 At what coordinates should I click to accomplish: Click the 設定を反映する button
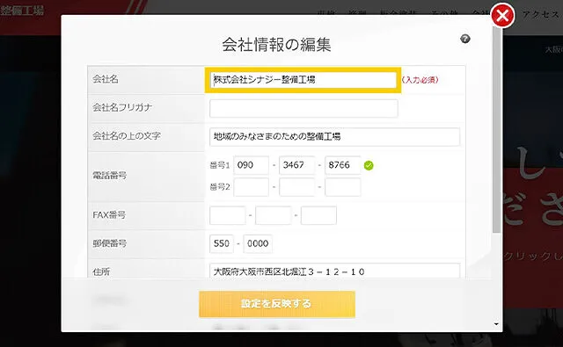(277, 304)
